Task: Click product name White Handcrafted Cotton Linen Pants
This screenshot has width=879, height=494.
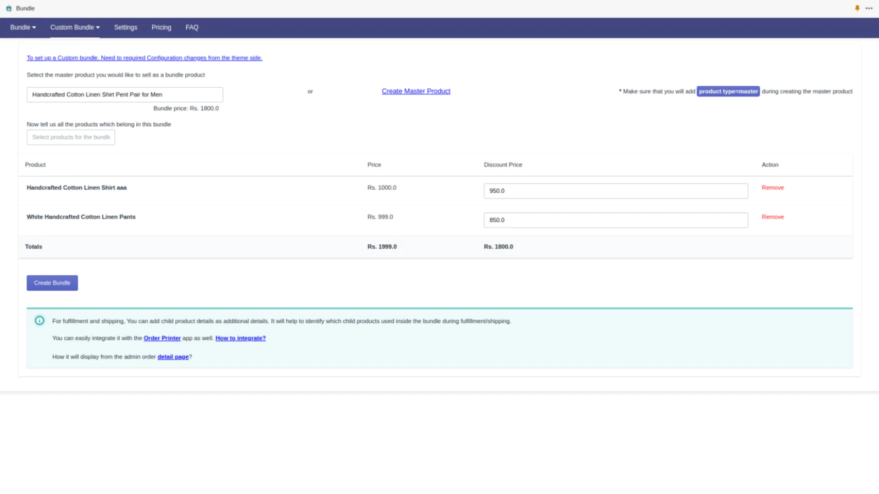Action: point(81,217)
